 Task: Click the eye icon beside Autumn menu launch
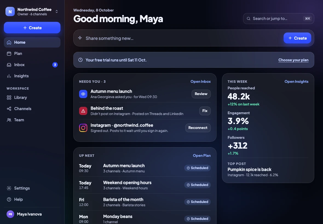(x=83, y=94)
